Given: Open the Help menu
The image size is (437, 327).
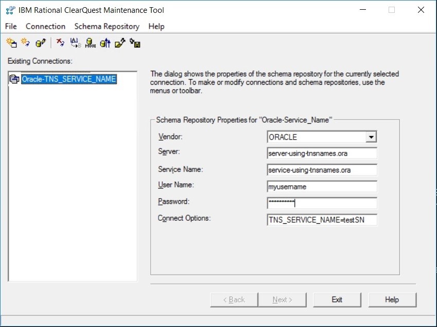Looking at the screenshot, I should pos(156,26).
